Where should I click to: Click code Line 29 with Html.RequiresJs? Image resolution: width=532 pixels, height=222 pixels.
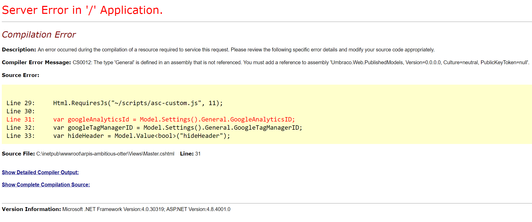tap(115, 103)
